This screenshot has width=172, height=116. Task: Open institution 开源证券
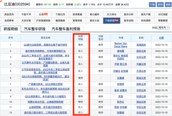point(141,71)
